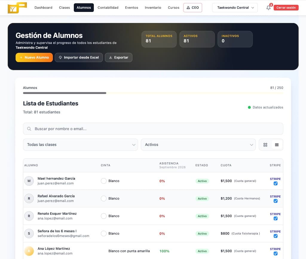This screenshot has width=306, height=259.
Task: Click the search magnifier icon
Action: coord(29,129)
